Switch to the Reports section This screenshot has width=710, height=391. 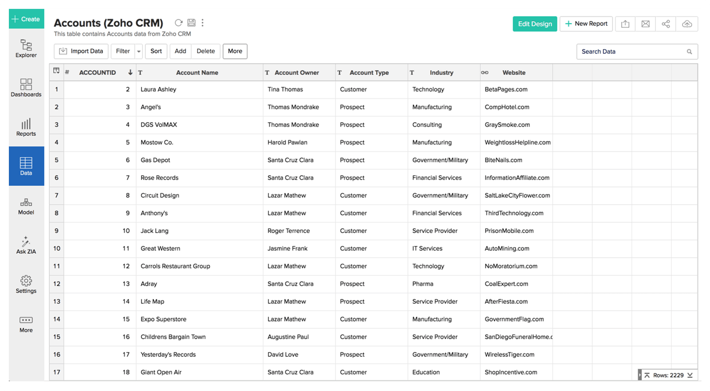[x=26, y=127]
